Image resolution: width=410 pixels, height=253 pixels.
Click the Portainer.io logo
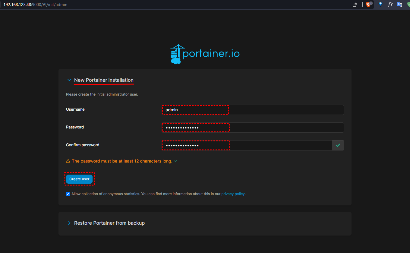(205, 54)
